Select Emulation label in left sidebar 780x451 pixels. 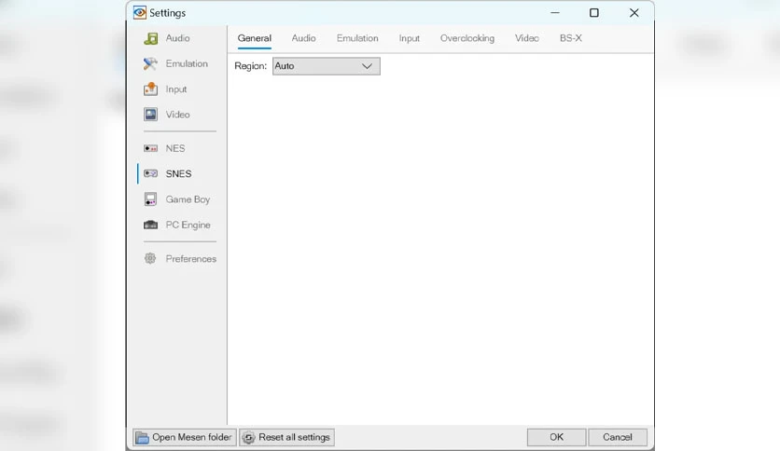[x=187, y=63]
